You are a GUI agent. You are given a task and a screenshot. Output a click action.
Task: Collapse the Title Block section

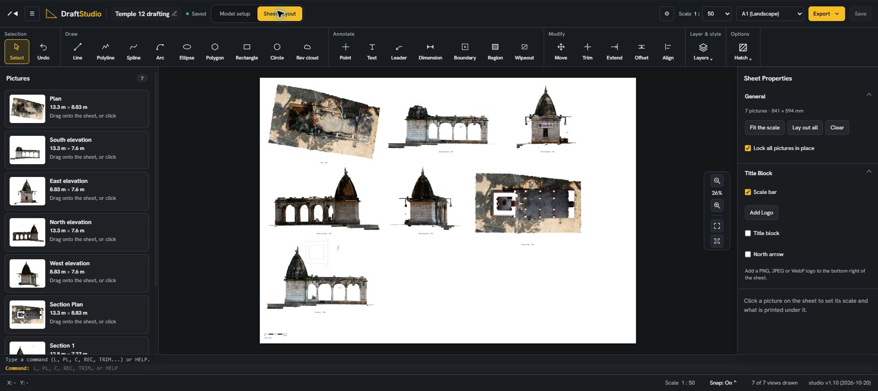click(x=869, y=171)
